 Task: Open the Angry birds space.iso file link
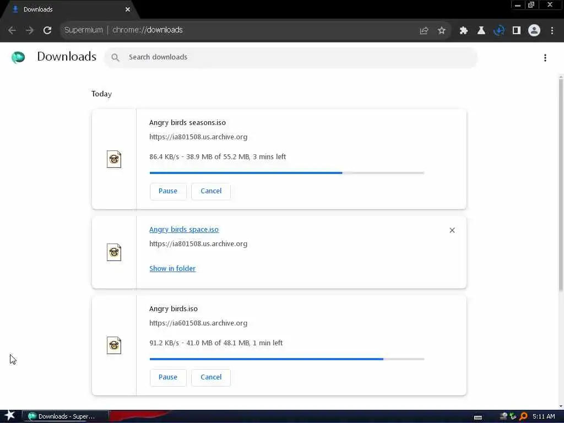pos(184,230)
